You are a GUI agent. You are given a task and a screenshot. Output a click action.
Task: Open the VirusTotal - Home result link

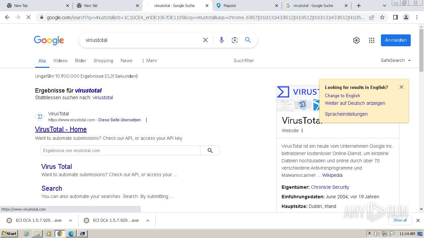click(x=61, y=129)
